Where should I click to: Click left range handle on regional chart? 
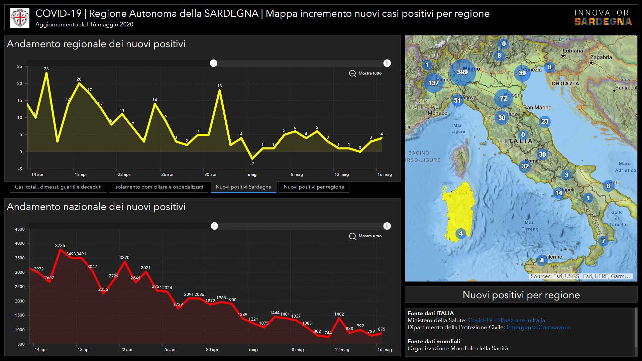(x=214, y=63)
